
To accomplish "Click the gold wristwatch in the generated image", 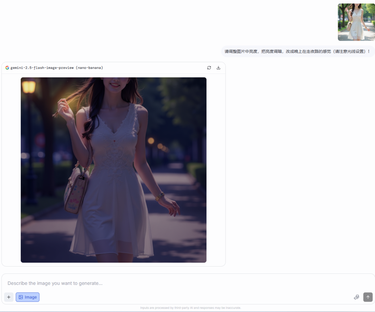I will (x=160, y=196).
